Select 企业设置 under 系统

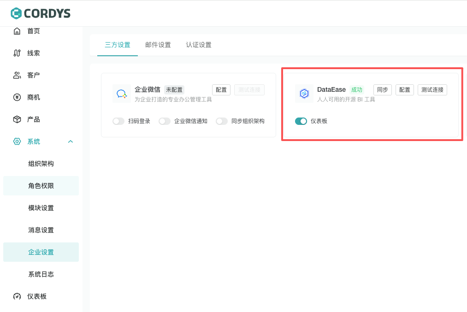coord(41,252)
